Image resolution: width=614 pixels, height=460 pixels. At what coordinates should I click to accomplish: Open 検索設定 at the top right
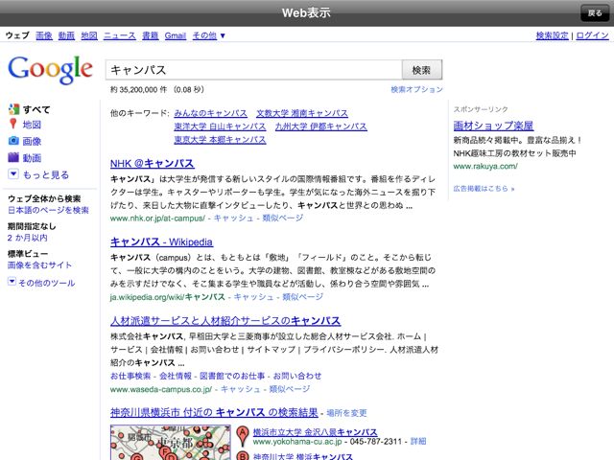click(x=553, y=35)
